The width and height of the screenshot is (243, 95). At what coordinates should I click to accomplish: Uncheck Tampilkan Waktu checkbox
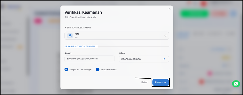(x=98, y=69)
